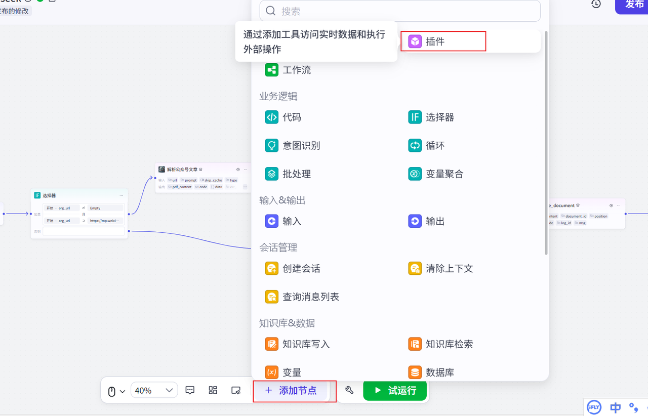
Task: Choose the 工作流 workflow node
Action: click(x=288, y=70)
